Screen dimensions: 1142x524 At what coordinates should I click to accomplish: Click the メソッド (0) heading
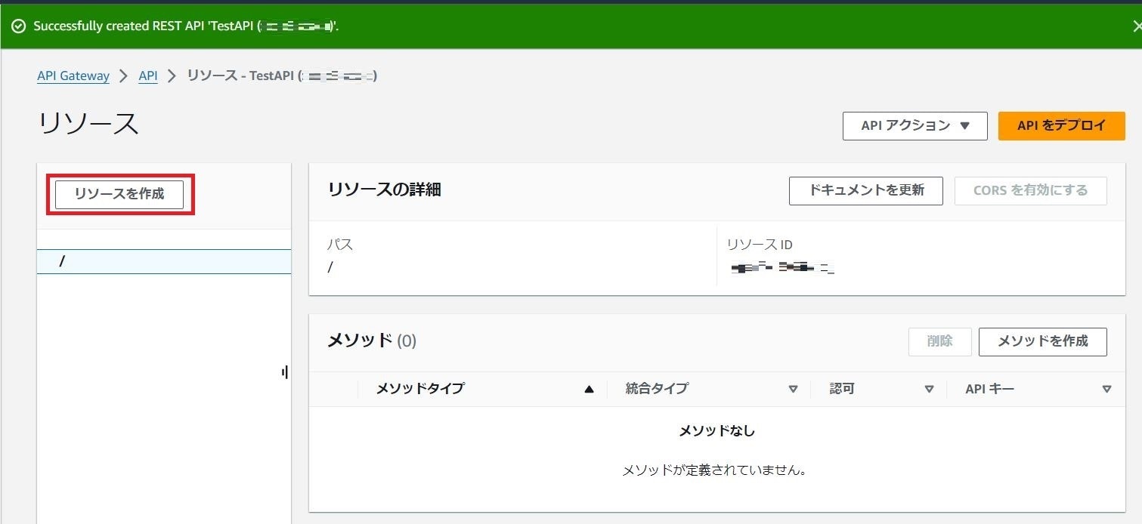(x=372, y=341)
